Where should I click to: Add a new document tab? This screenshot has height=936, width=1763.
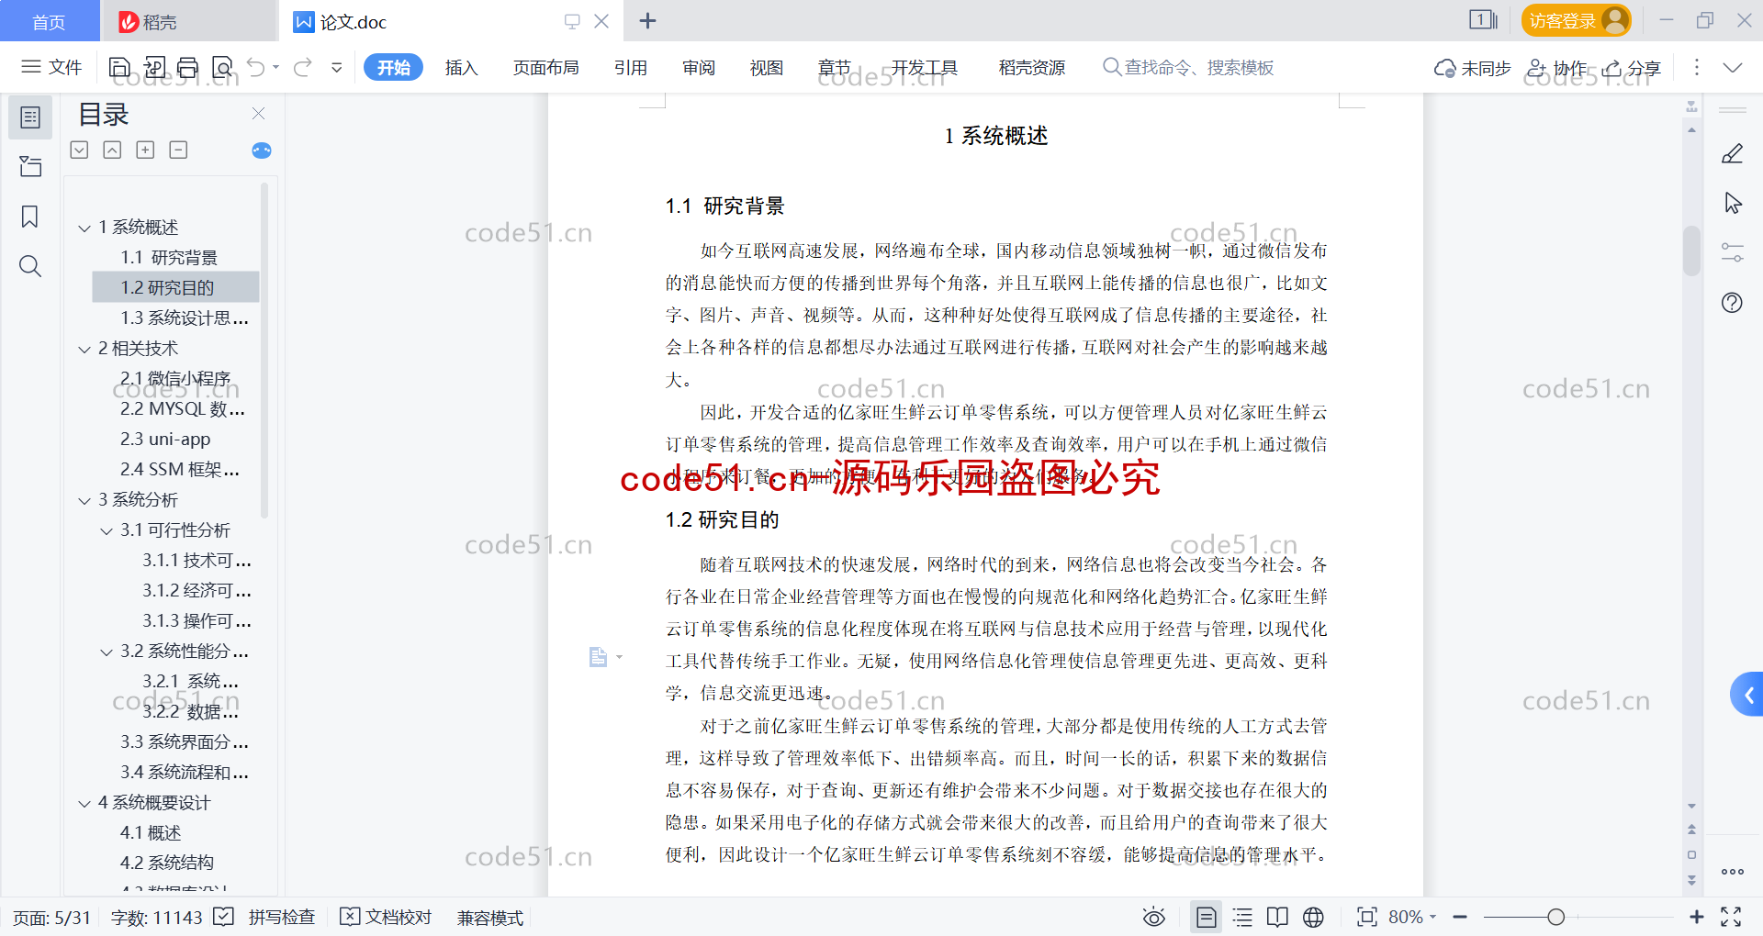pyautogui.click(x=647, y=20)
